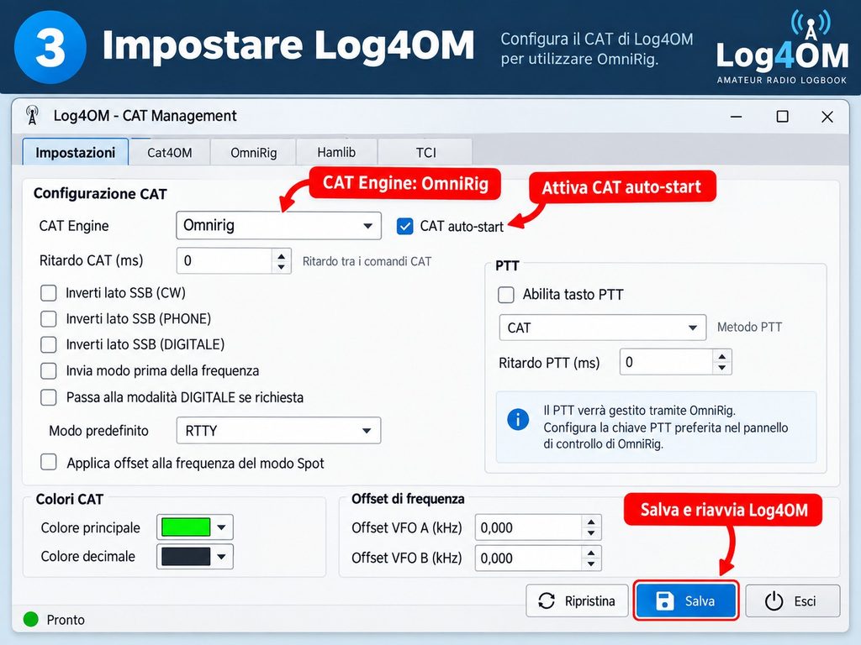The height and width of the screenshot is (645, 861).
Task: Click the Ritardo PTT (ms) input field
Action: pyautogui.click(x=666, y=362)
